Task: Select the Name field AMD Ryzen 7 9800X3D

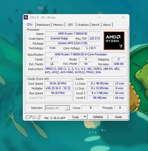Action: [73, 34]
